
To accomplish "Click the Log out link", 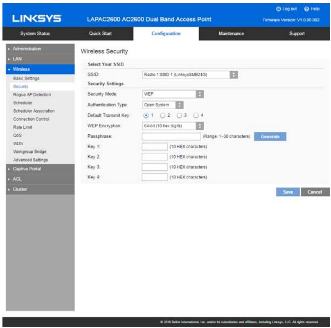I will pyautogui.click(x=289, y=9).
